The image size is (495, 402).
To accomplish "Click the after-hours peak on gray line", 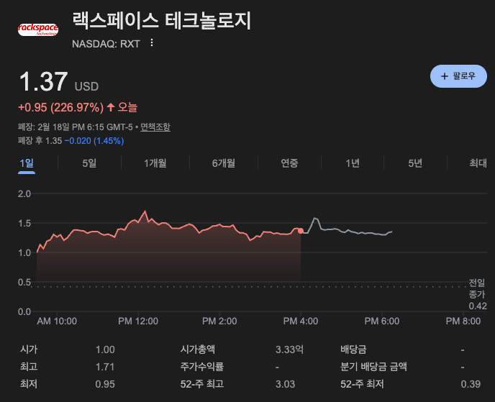I will (314, 218).
